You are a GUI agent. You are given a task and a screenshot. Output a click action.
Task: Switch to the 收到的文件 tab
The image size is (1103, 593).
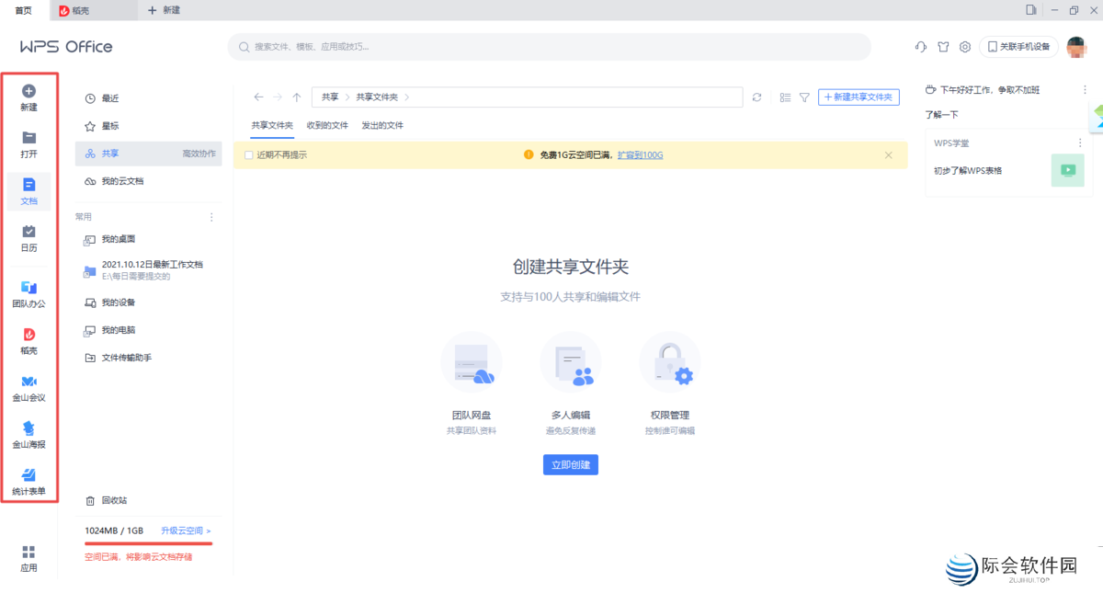pyautogui.click(x=327, y=126)
